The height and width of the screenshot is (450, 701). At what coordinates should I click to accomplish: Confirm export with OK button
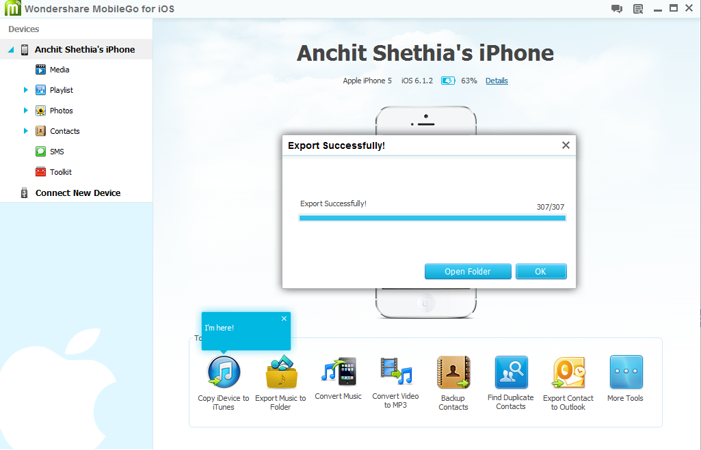[x=541, y=271]
